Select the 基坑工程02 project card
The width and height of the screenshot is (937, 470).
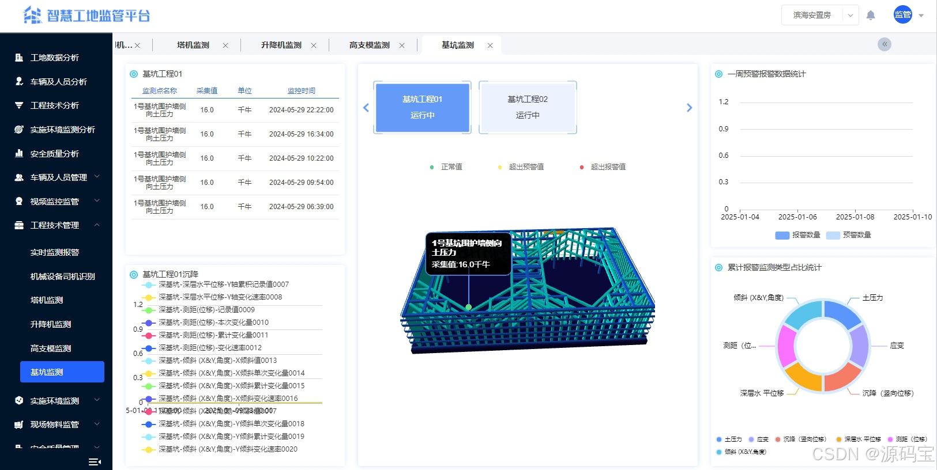click(x=528, y=107)
